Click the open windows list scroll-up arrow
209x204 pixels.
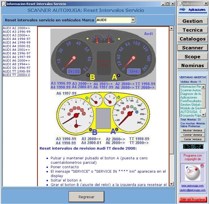tap(203, 87)
